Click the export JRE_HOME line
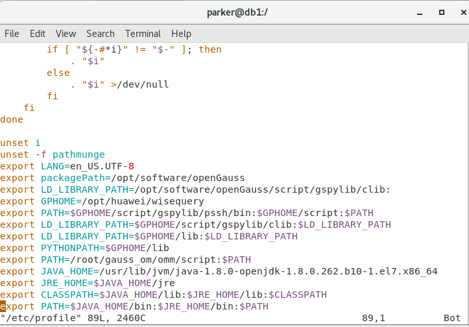This screenshot has height=327, width=469. [x=88, y=283]
